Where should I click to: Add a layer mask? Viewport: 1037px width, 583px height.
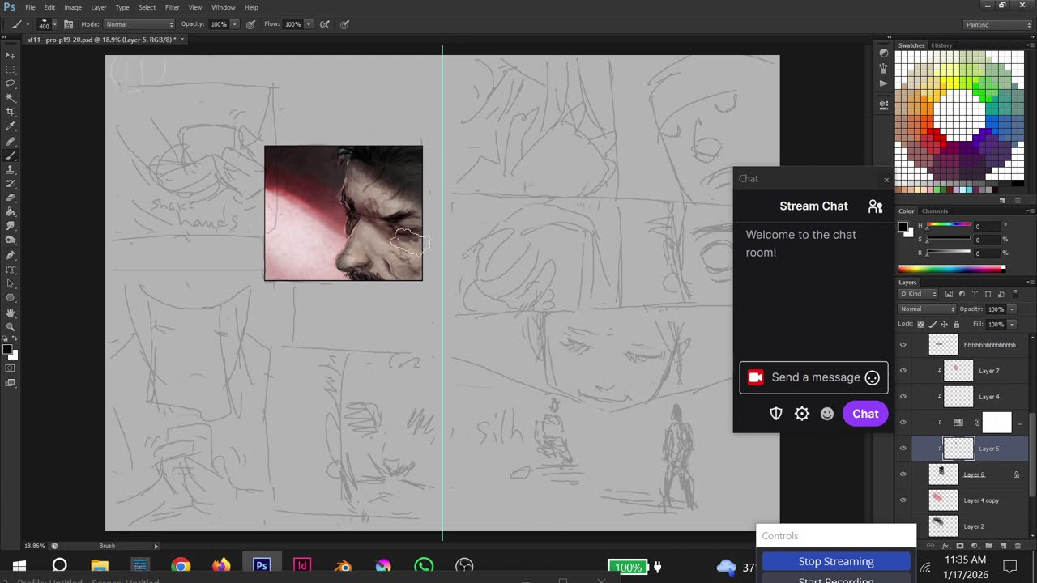point(960,546)
